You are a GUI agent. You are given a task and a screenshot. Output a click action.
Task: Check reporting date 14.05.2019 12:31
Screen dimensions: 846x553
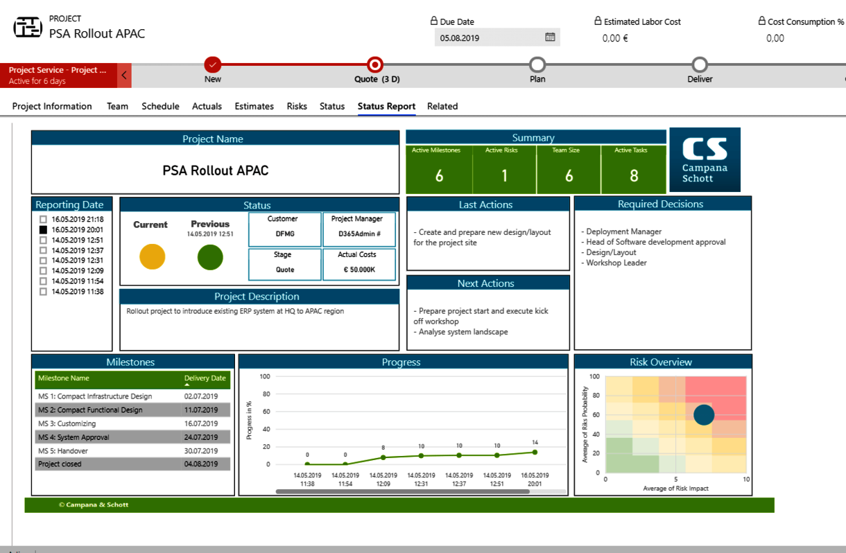[43, 261]
